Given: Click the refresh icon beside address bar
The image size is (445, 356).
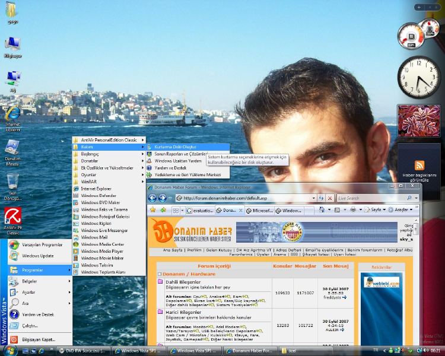Looking at the screenshot, I should click(321, 198).
